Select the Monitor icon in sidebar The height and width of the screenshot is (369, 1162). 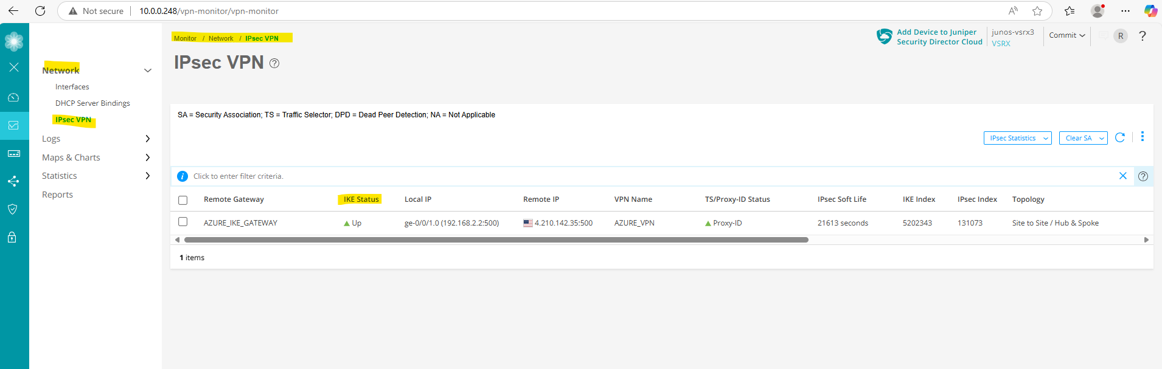click(13, 125)
